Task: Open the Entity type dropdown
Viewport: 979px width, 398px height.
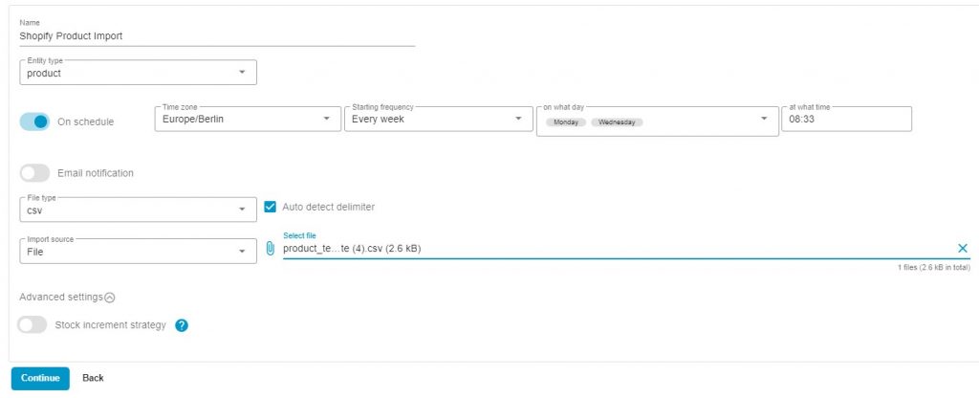Action: point(138,73)
